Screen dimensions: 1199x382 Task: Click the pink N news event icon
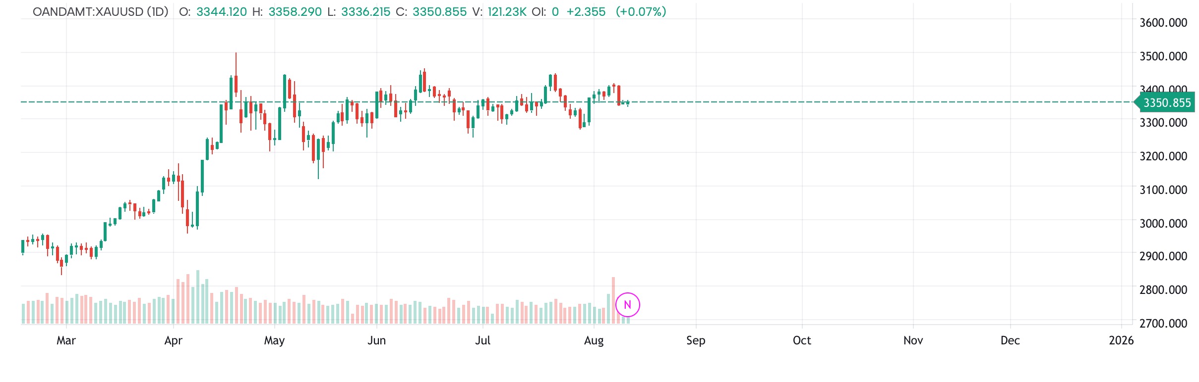[627, 305]
